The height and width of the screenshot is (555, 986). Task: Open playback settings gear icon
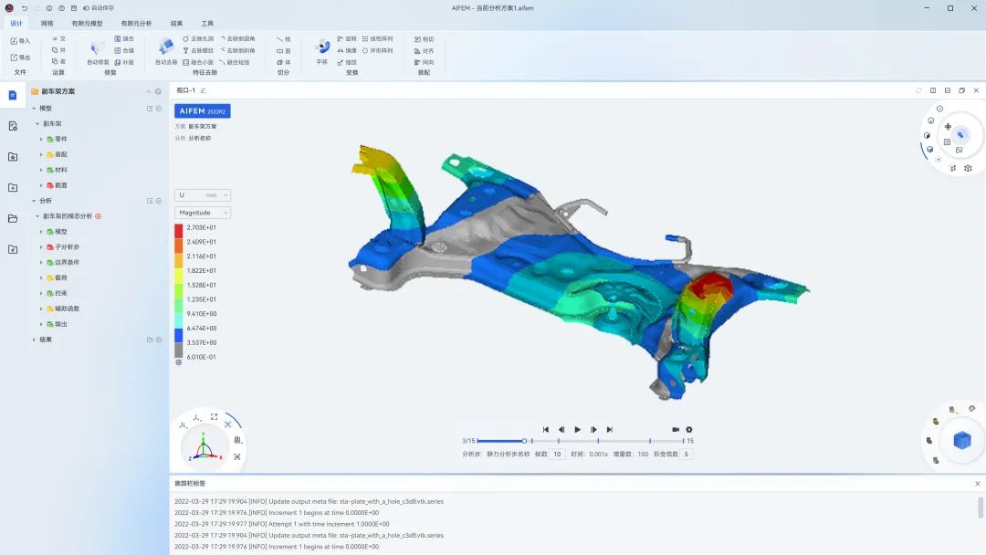point(689,429)
